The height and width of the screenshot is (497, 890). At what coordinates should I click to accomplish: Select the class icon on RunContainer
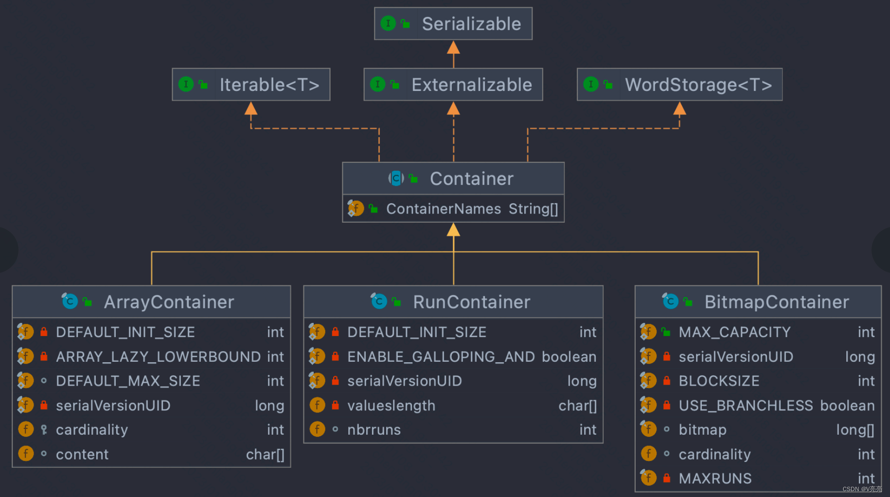click(379, 301)
